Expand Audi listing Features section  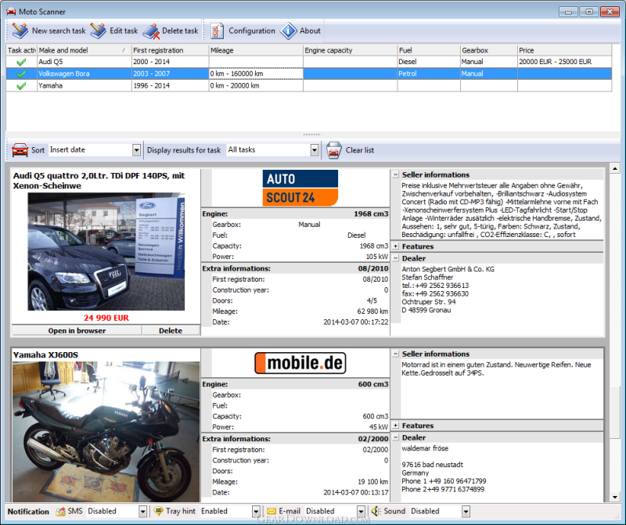click(396, 246)
